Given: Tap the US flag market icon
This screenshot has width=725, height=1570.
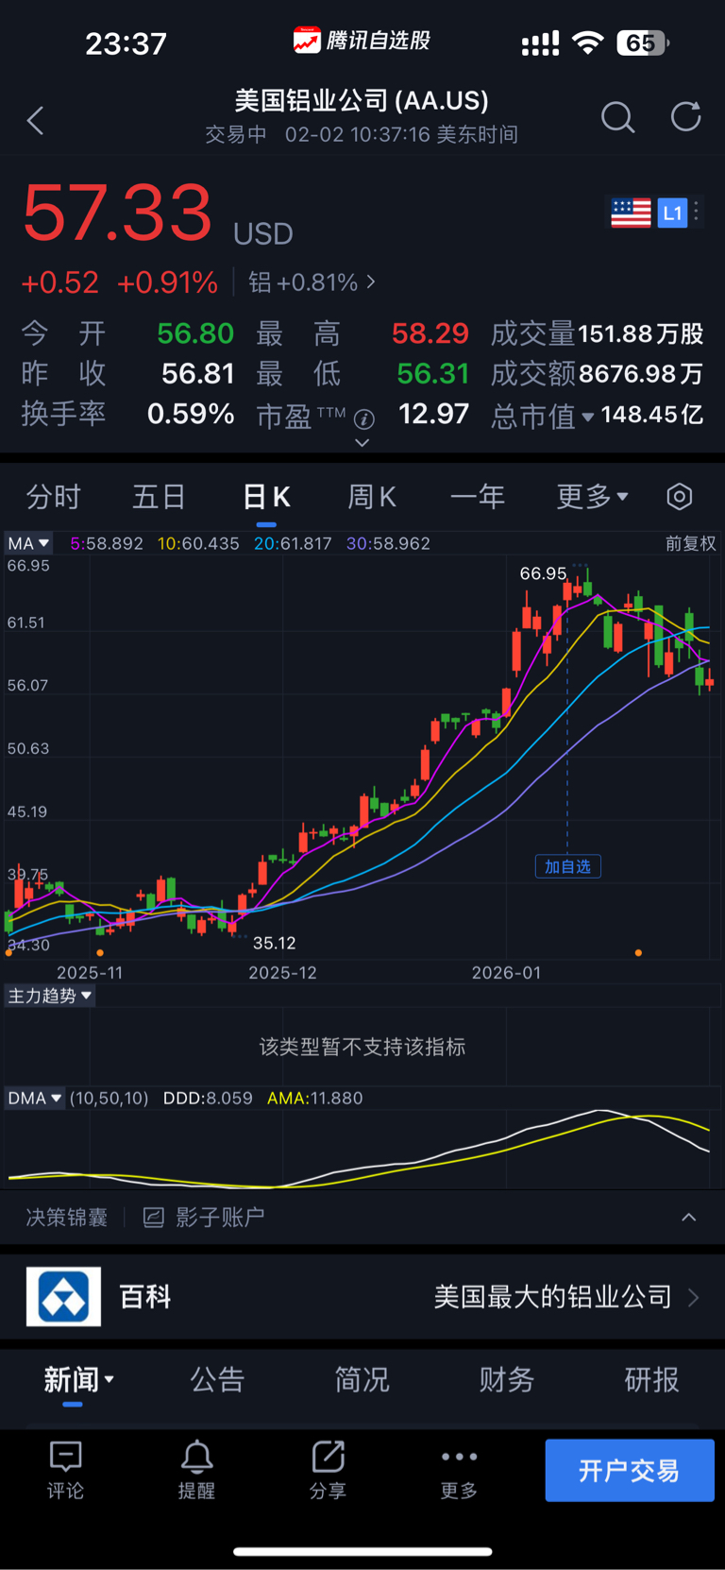Looking at the screenshot, I should 631,213.
